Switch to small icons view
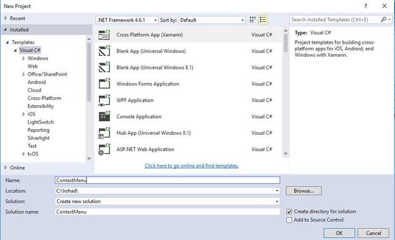This screenshot has height=240, width=395. (252, 20)
